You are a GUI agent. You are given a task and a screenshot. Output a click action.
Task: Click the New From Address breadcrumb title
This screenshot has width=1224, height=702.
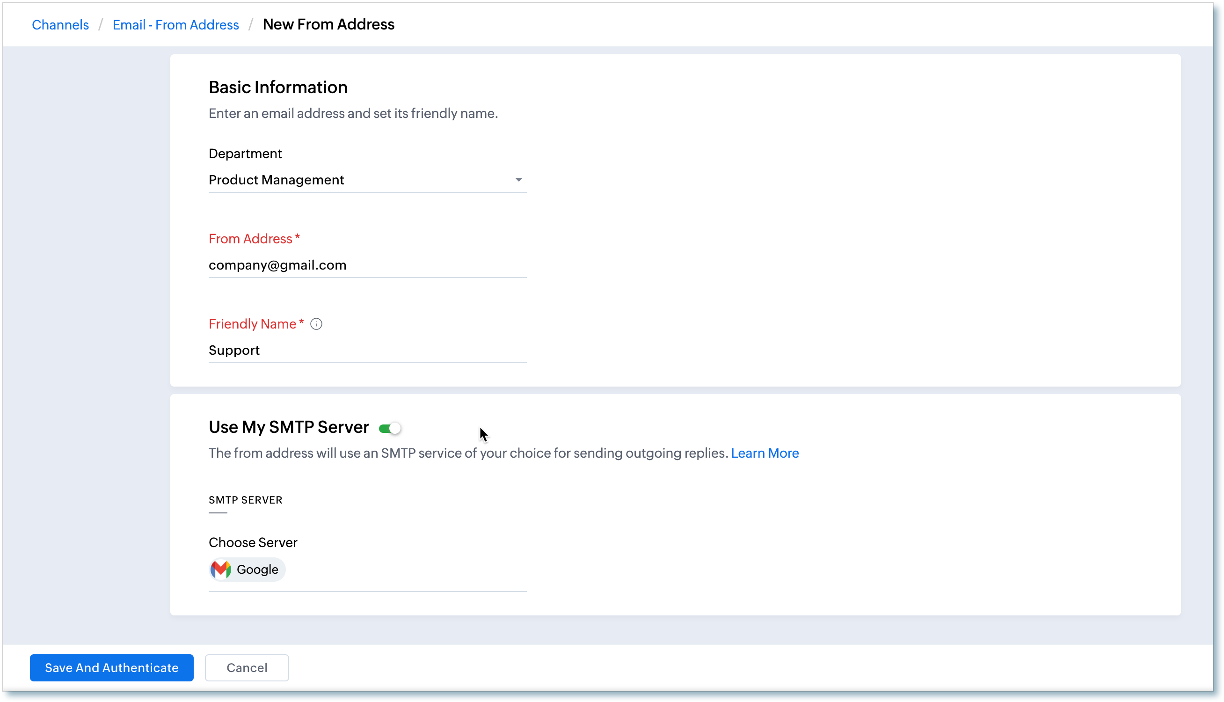(328, 24)
